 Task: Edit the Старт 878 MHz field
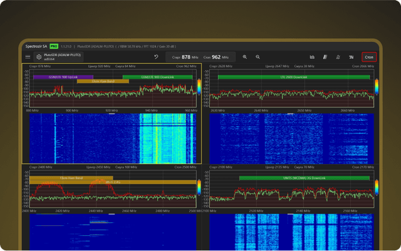click(x=186, y=57)
